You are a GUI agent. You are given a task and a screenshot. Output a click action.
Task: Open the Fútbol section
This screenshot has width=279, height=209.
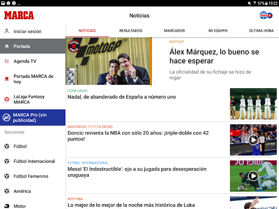tap(33, 146)
